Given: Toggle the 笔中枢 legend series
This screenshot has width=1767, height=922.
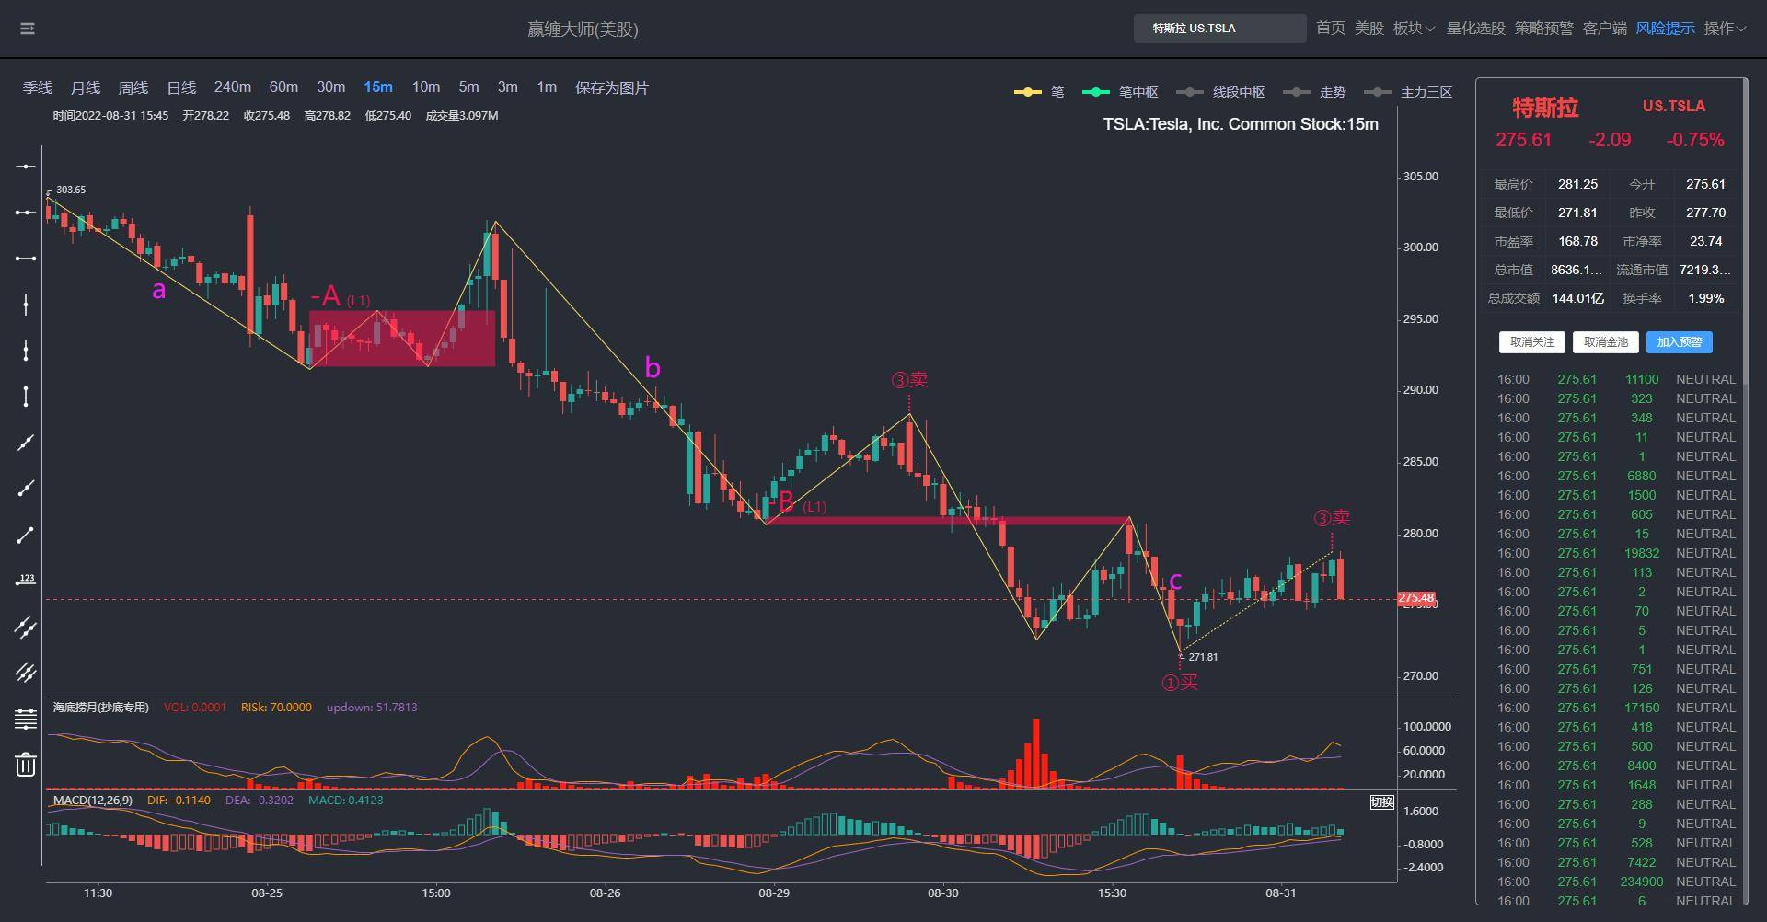Looking at the screenshot, I should coord(1120,92).
